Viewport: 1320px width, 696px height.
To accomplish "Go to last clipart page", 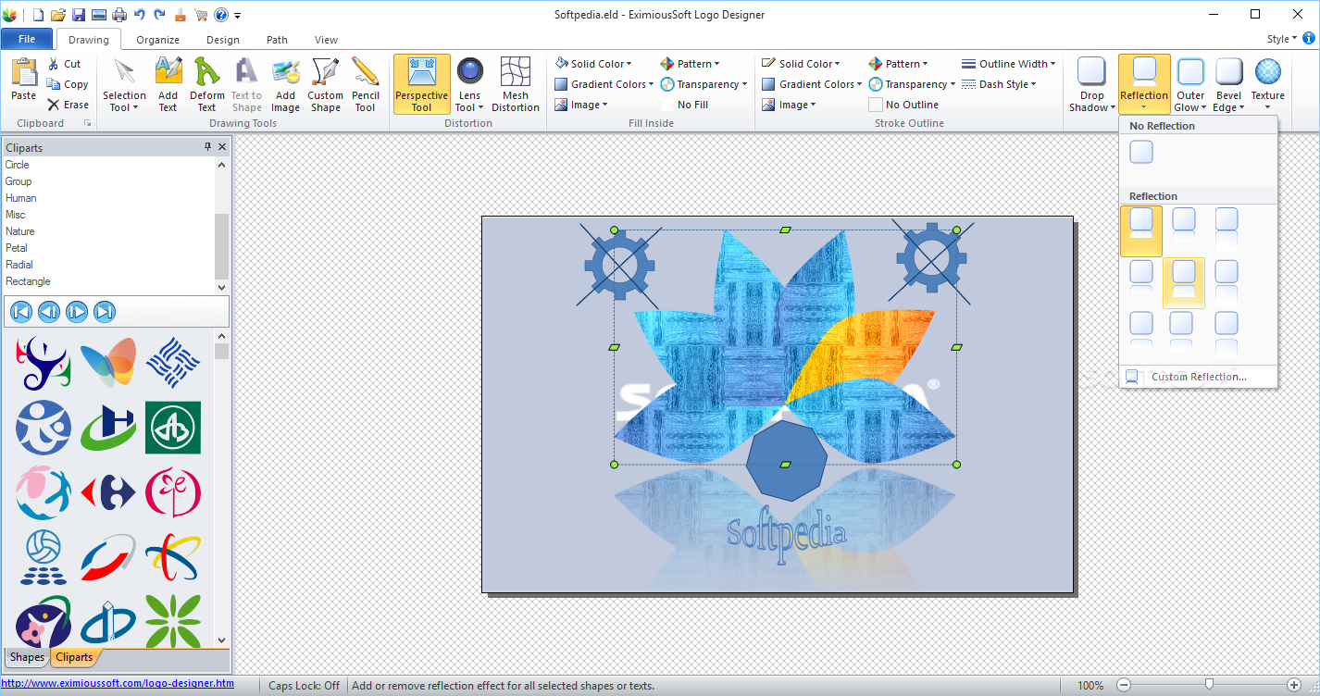I will tap(105, 312).
